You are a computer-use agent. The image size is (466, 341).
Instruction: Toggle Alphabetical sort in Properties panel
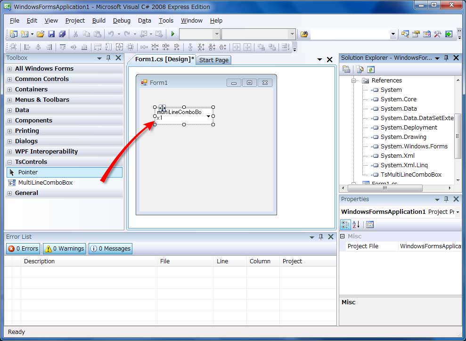(356, 225)
